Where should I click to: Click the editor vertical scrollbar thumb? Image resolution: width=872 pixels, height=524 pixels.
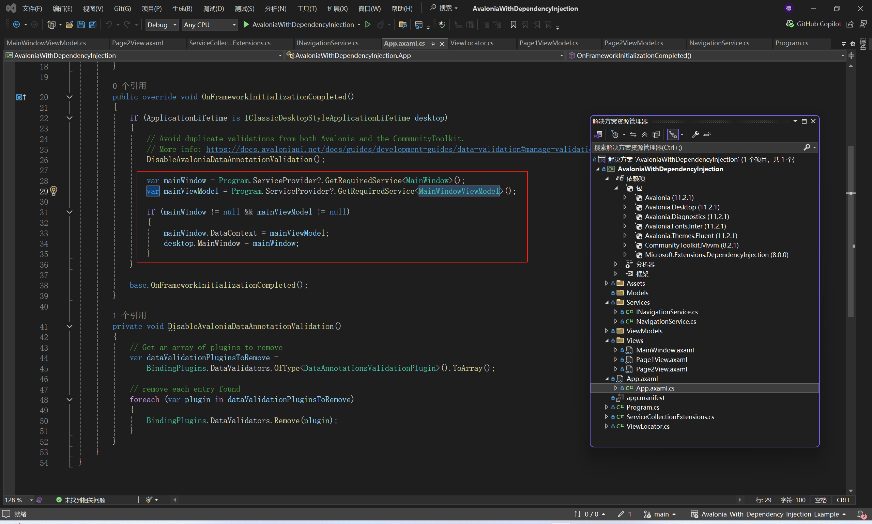click(851, 231)
